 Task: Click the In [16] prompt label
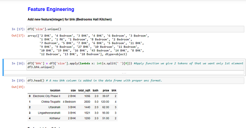(18, 63)
